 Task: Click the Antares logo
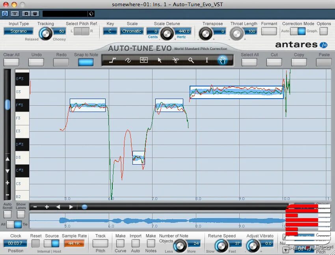point(301,45)
